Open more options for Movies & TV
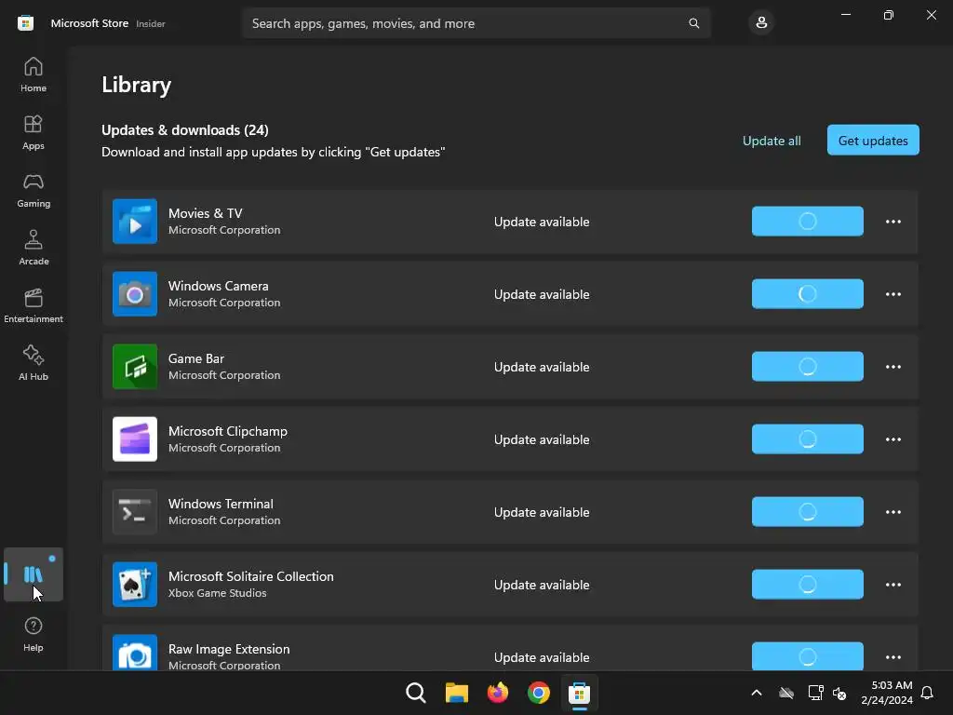Viewport: 953px width, 715px height. pos(893,222)
